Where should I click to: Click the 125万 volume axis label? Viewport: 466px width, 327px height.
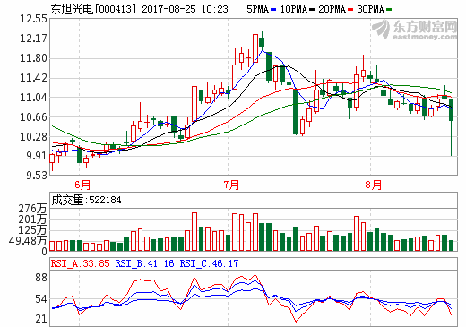coord(33,230)
